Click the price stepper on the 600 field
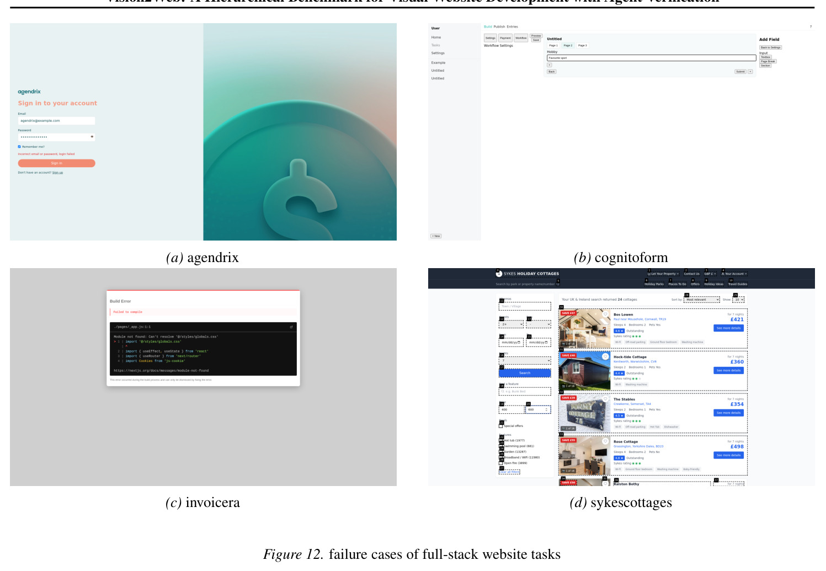Screen dimensions: 826x571 (x=547, y=409)
